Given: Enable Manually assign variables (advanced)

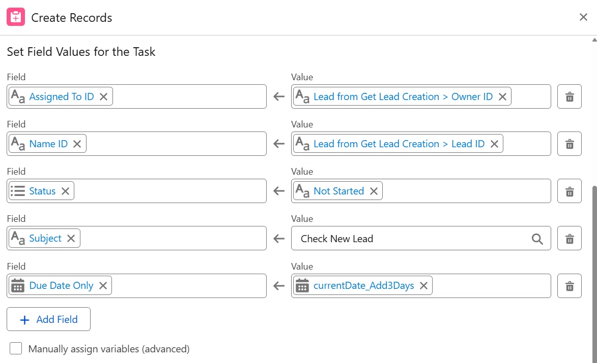Looking at the screenshot, I should coord(16,348).
